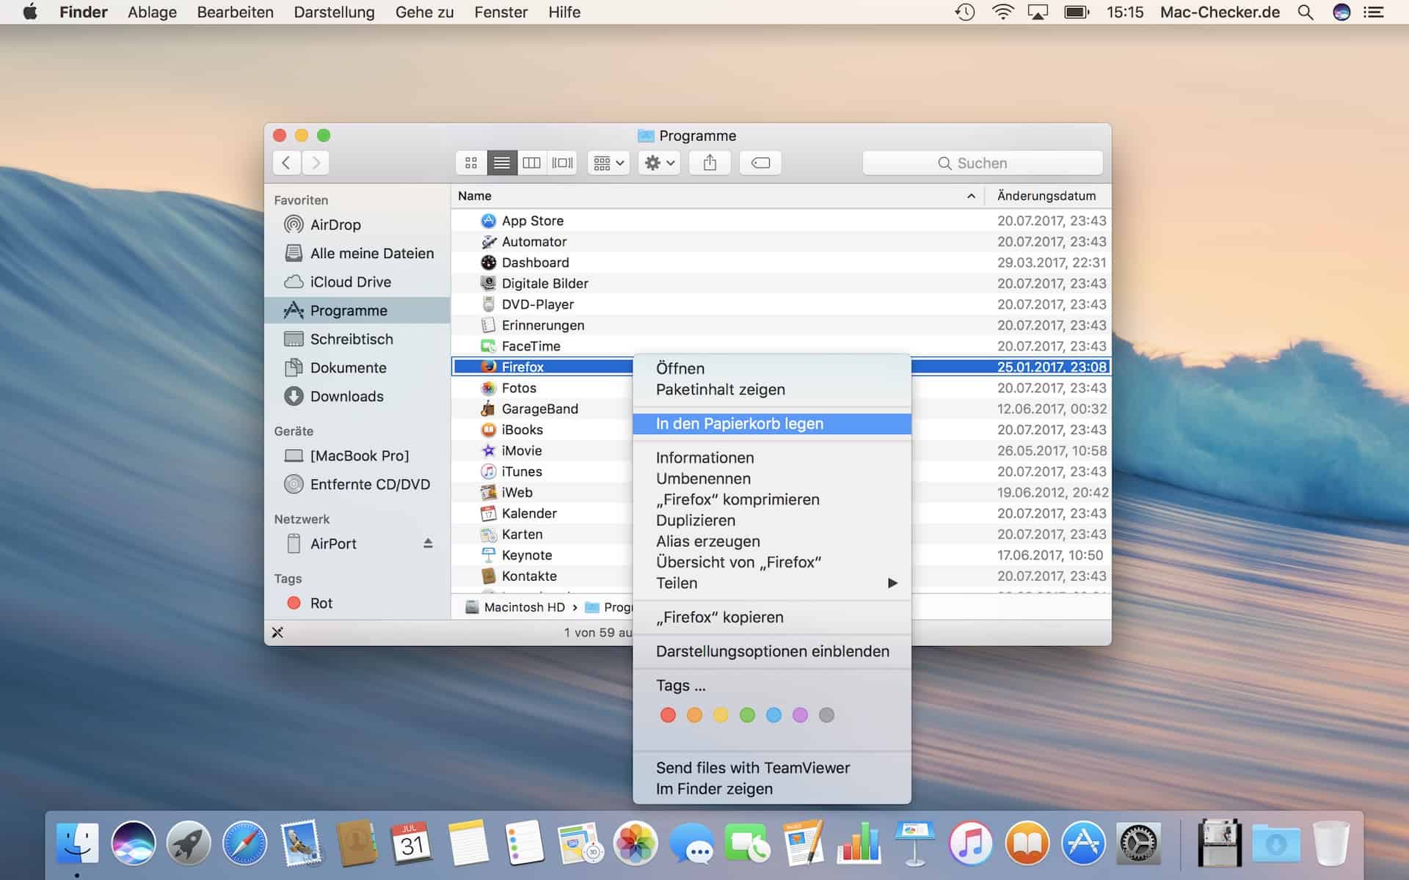Choose Öffnen in the context menu
Viewport: 1409px width, 880px height.
pyautogui.click(x=772, y=368)
